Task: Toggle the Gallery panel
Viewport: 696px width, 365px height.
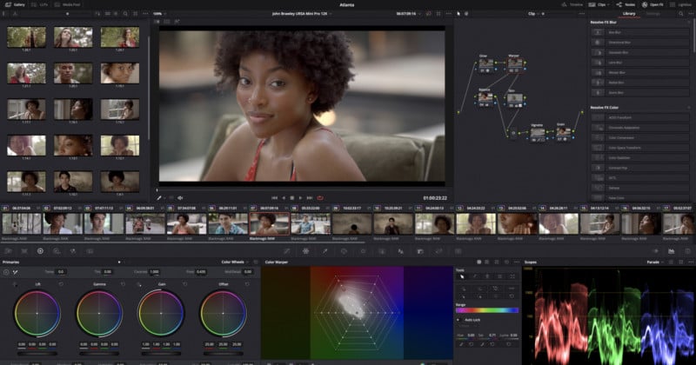Action: click(x=15, y=4)
